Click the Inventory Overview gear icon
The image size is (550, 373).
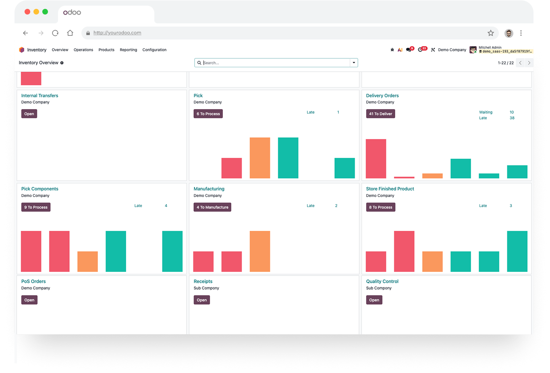(62, 63)
